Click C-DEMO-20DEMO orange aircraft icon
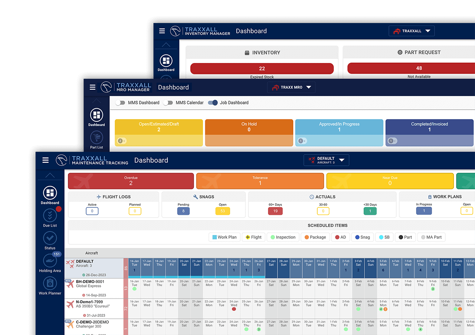 tap(70, 325)
